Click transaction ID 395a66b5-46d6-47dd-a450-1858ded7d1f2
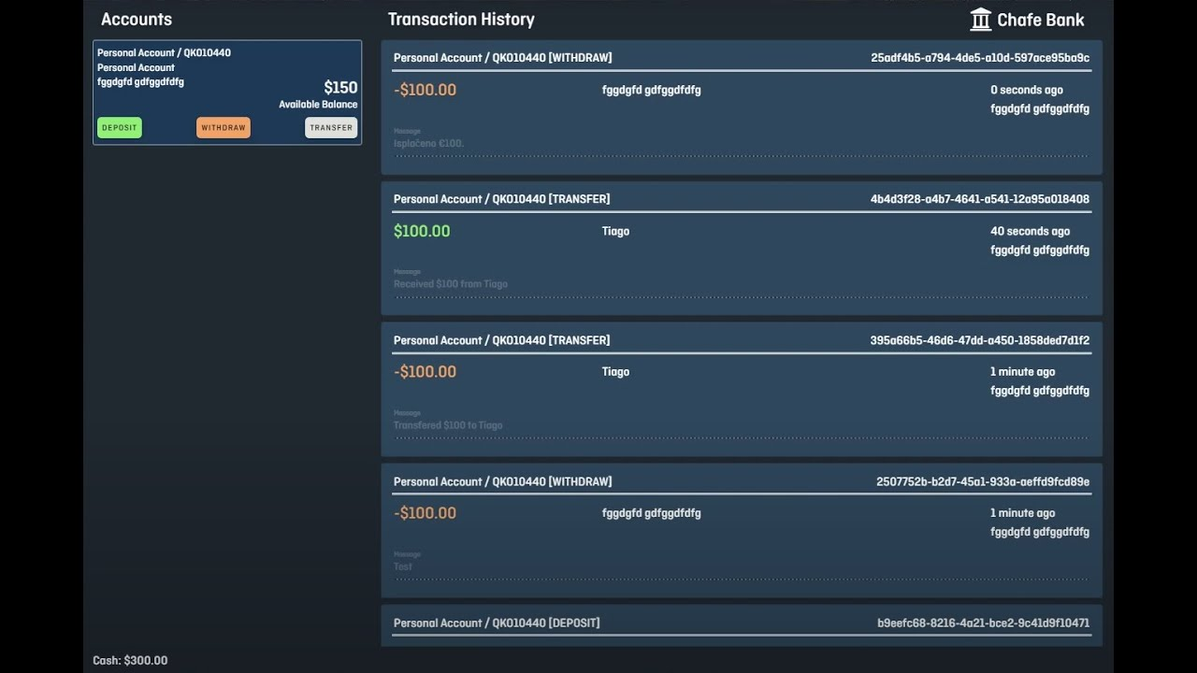Screen dimensions: 1197x673 (980, 340)
